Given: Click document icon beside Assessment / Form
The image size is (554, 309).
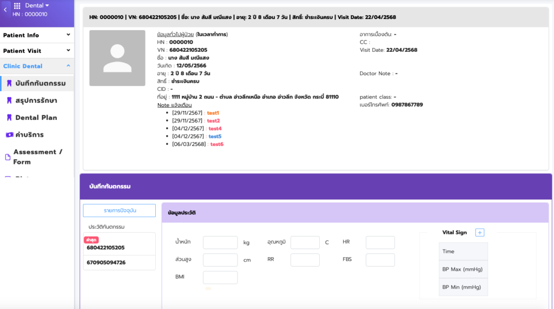Looking at the screenshot, I should [x=8, y=157].
